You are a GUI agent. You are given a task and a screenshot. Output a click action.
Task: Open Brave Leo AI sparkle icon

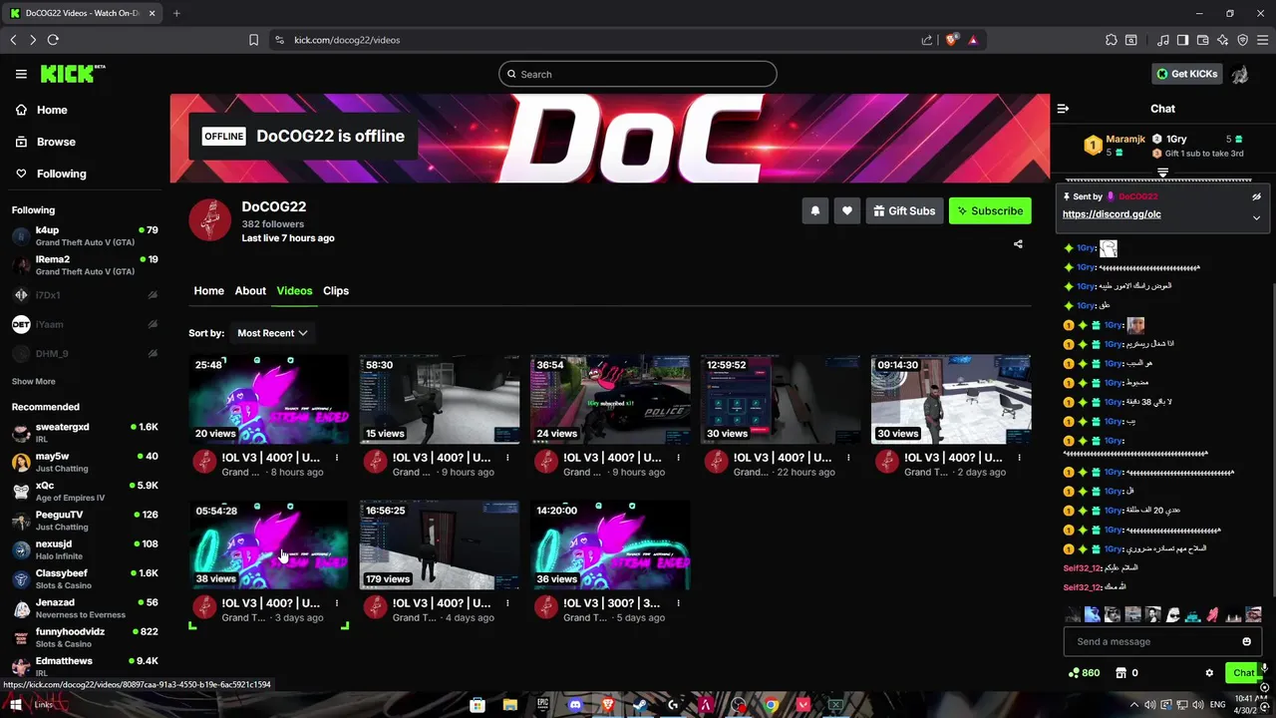pos(1223,40)
